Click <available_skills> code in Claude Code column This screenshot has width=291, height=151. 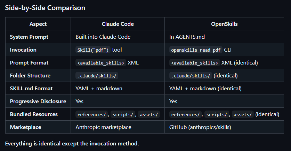[101, 63]
